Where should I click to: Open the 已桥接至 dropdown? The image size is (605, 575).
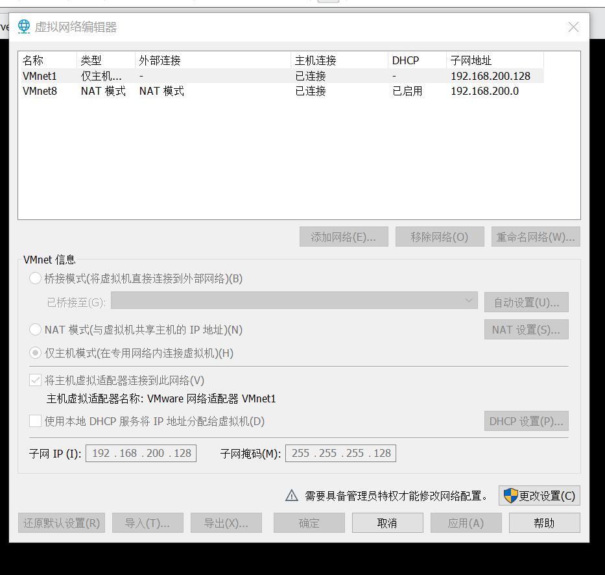(294, 300)
